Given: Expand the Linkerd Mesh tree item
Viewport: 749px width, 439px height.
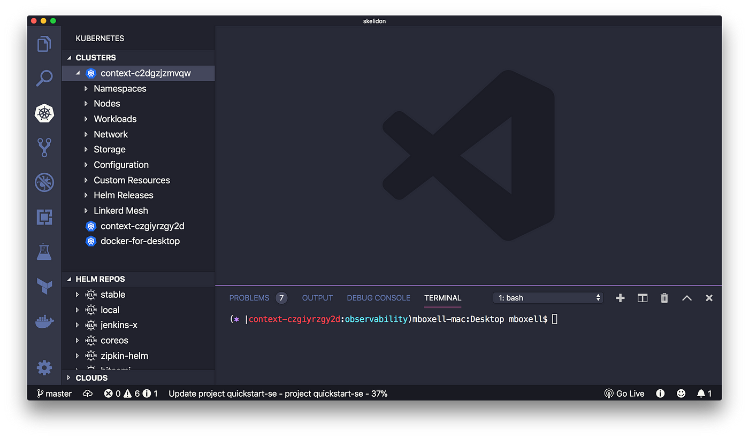Looking at the screenshot, I should click(x=86, y=211).
